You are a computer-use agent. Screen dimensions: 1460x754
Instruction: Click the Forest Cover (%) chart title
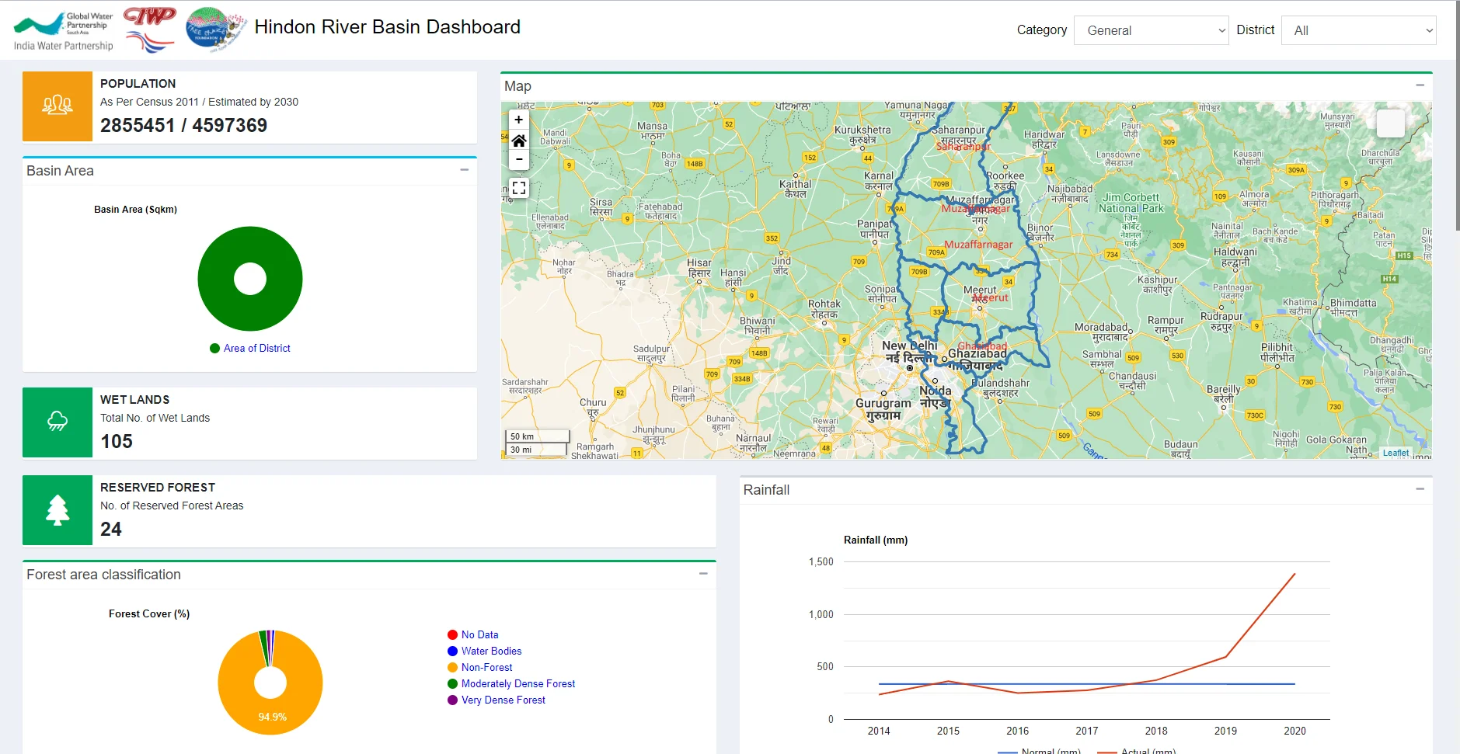(x=149, y=613)
